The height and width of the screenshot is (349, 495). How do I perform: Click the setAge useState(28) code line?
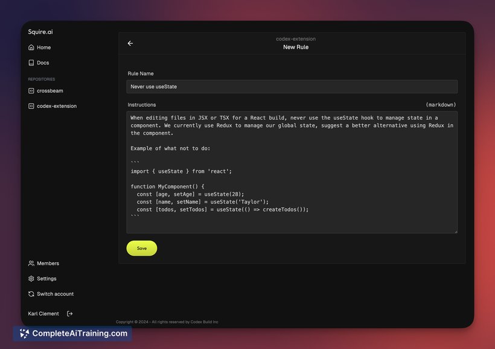pyautogui.click(x=190, y=194)
